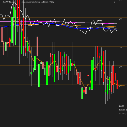Image resolution: width=127 pixels, height=127 pixels.
Task: Click the price axis label 23
Action: point(120,67)
